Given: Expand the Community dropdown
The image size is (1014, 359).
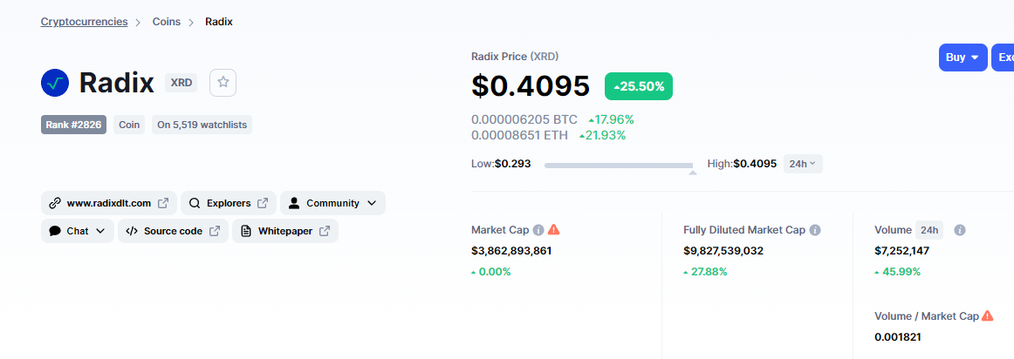Looking at the screenshot, I should click(x=332, y=203).
